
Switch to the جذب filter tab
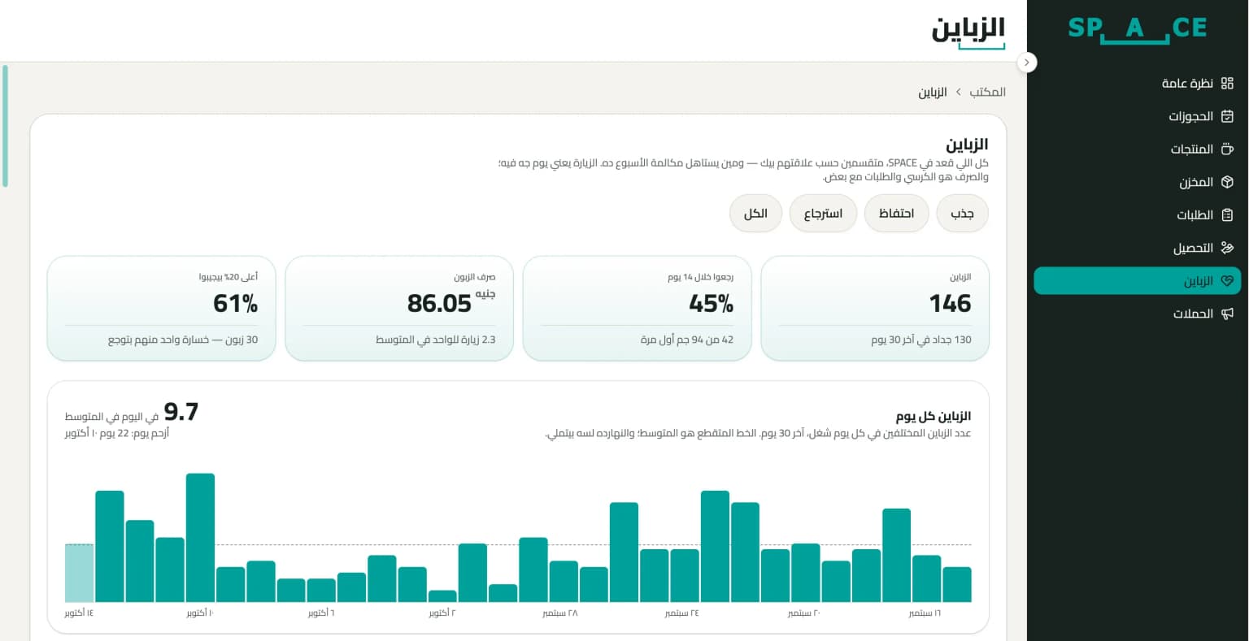coord(963,214)
